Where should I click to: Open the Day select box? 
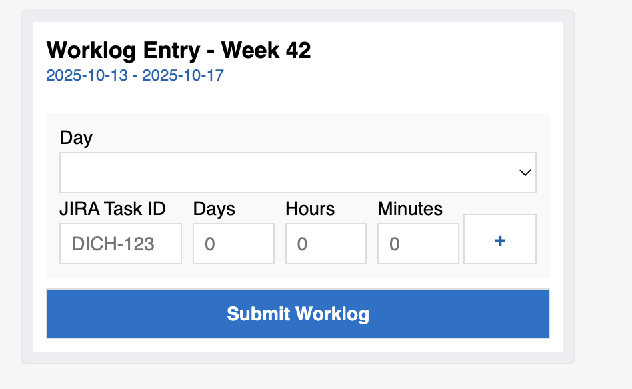(297, 173)
